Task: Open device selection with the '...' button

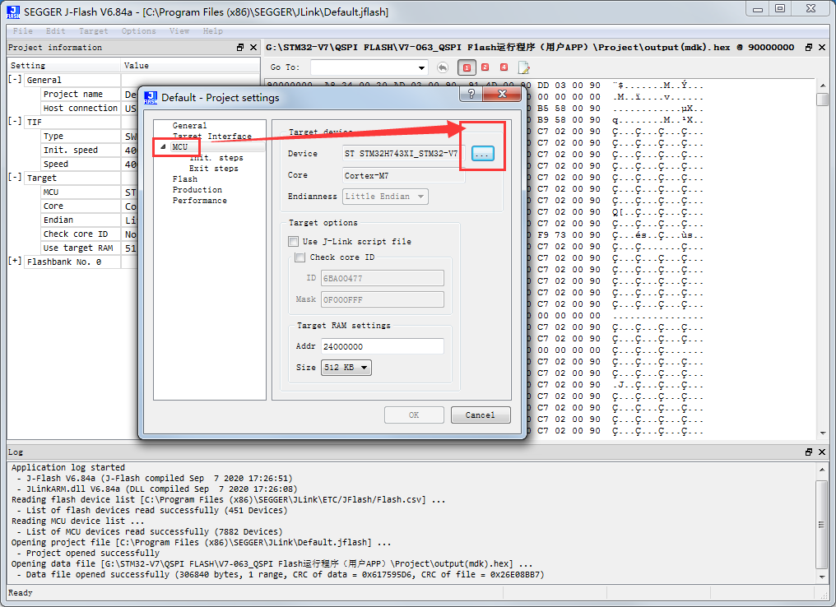Action: pos(482,154)
